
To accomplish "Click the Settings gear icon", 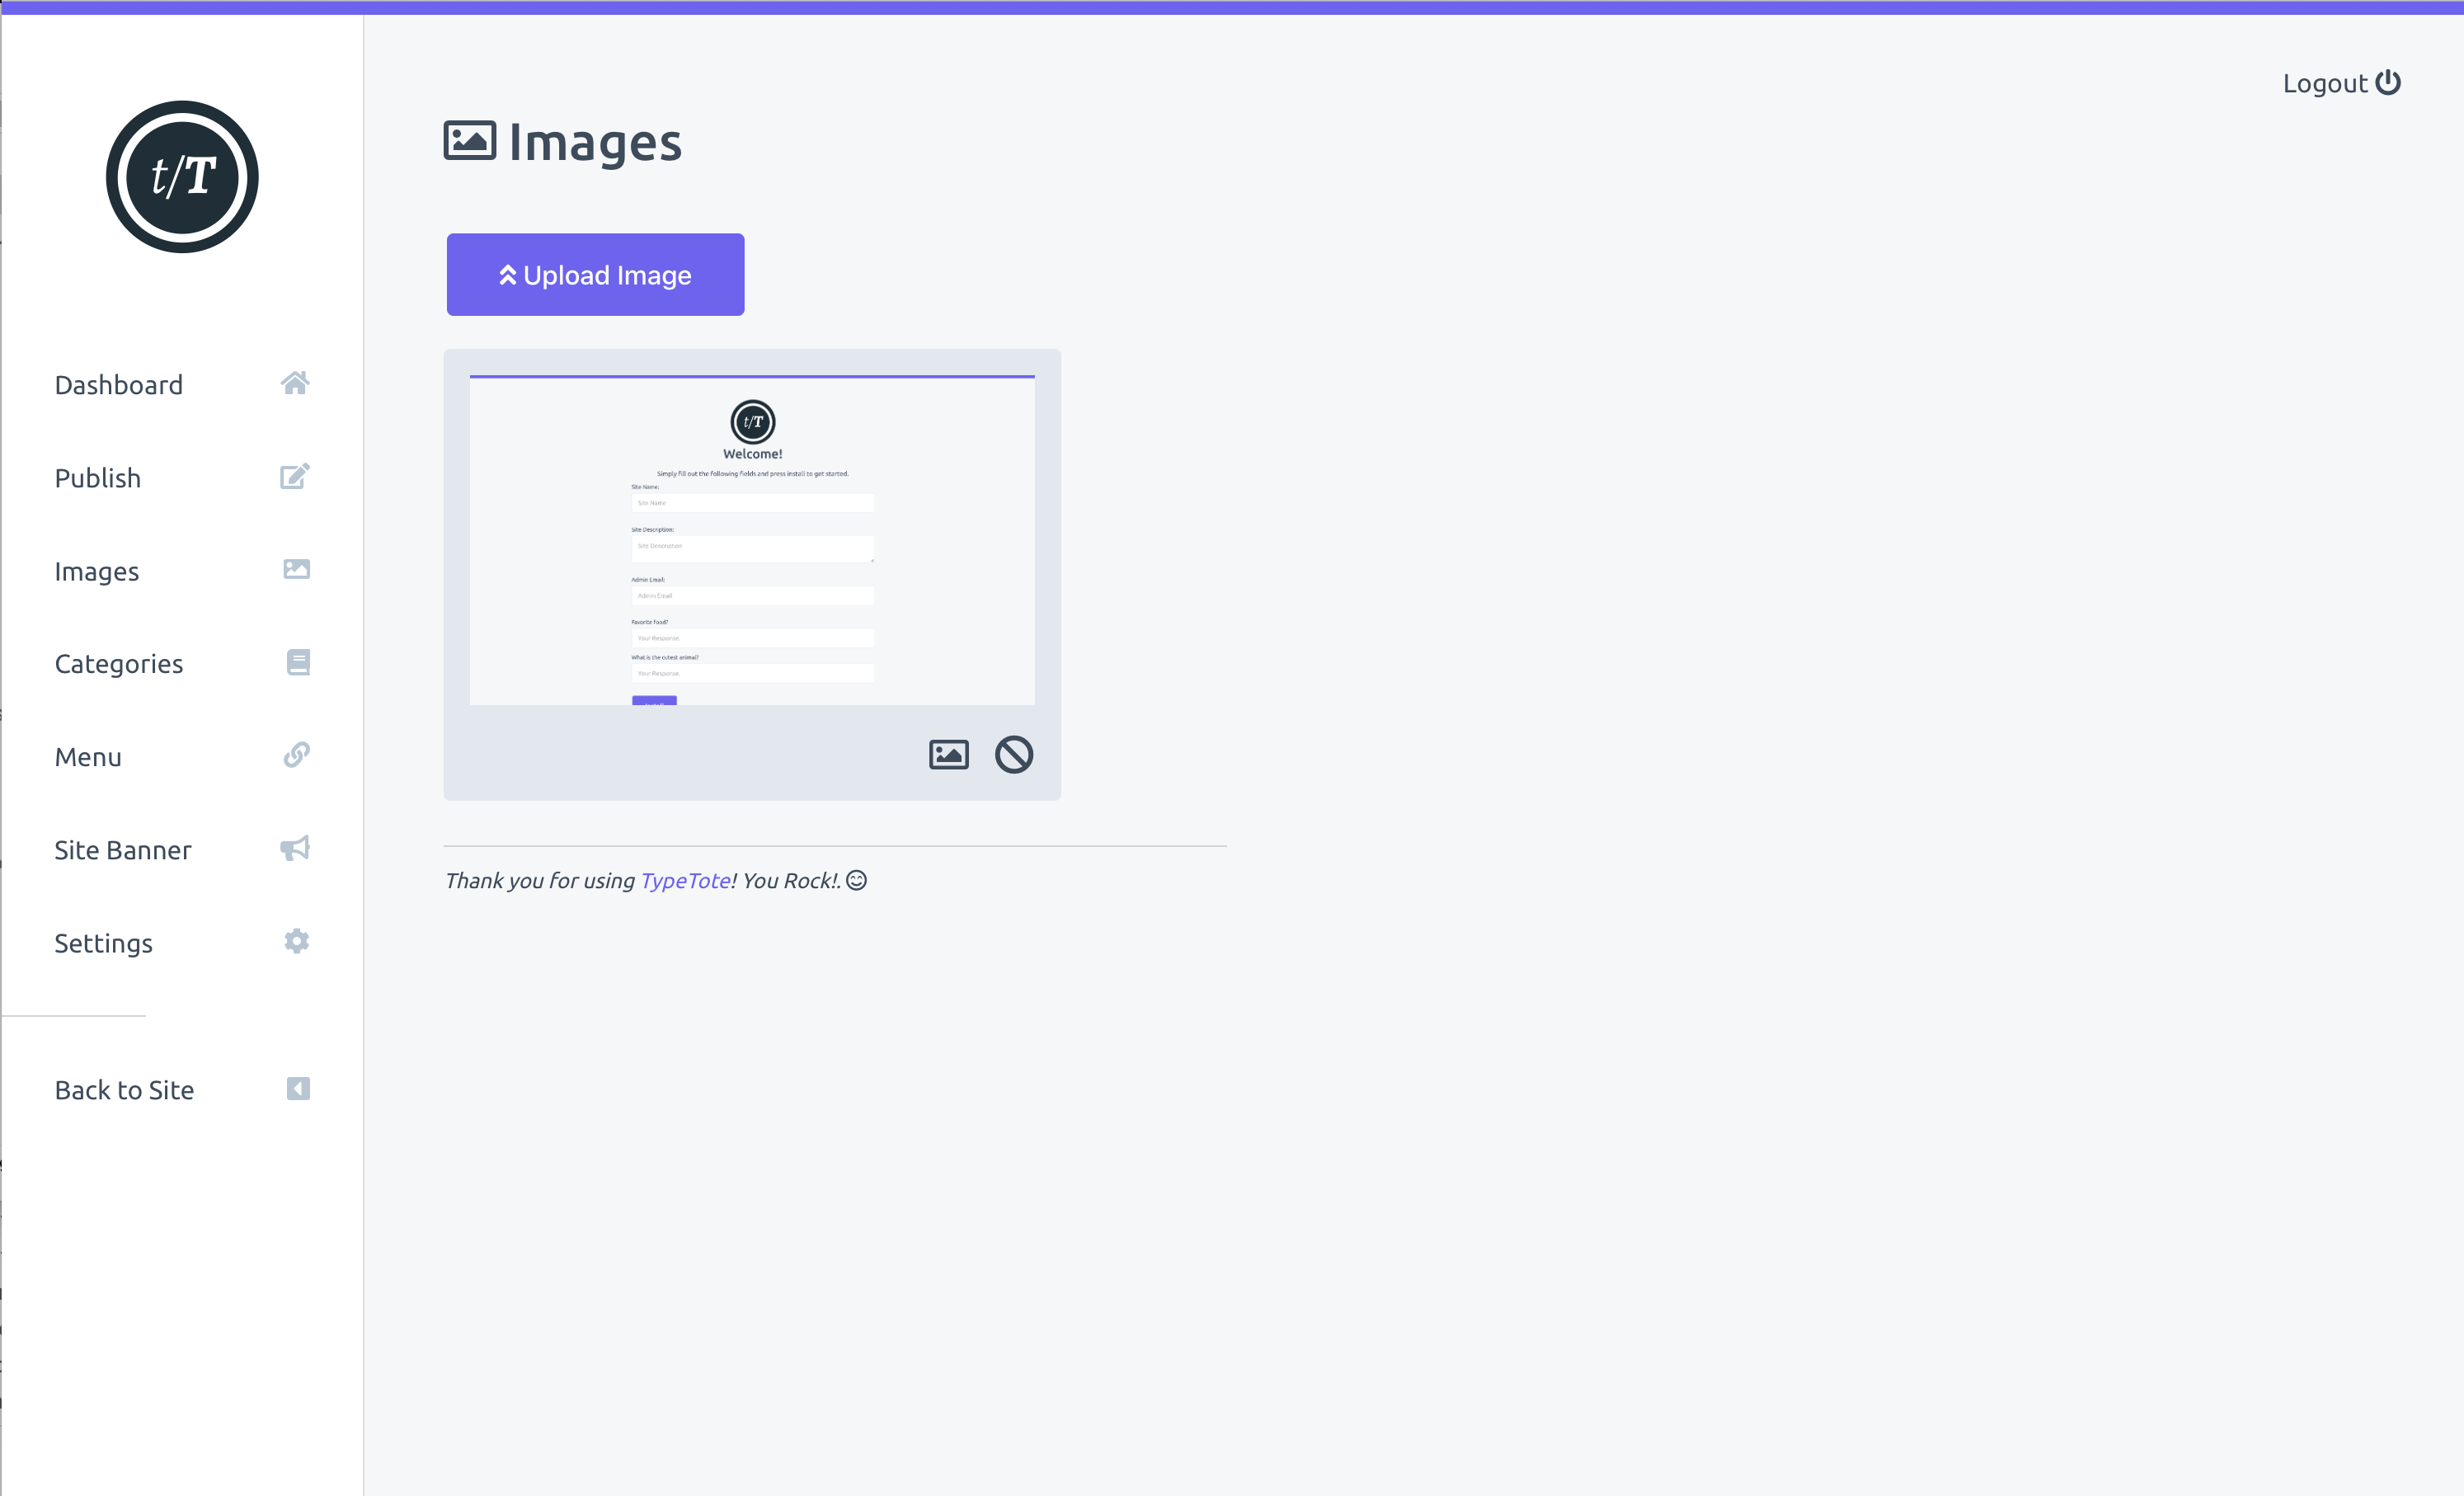I will tap(296, 942).
